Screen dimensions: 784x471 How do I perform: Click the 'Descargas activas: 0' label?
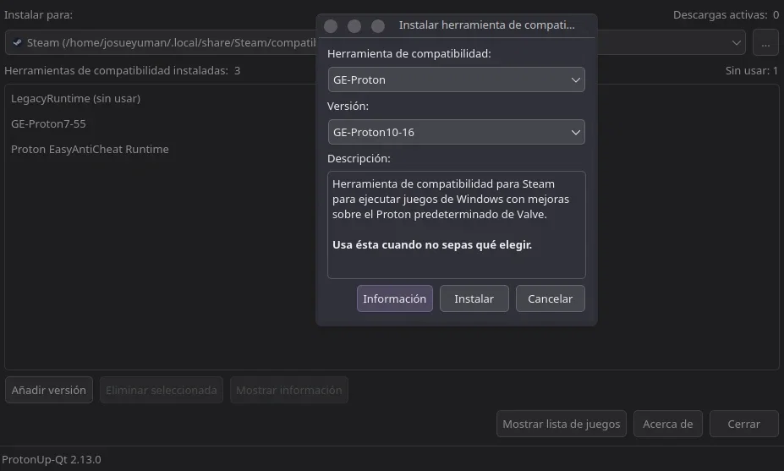(x=726, y=15)
